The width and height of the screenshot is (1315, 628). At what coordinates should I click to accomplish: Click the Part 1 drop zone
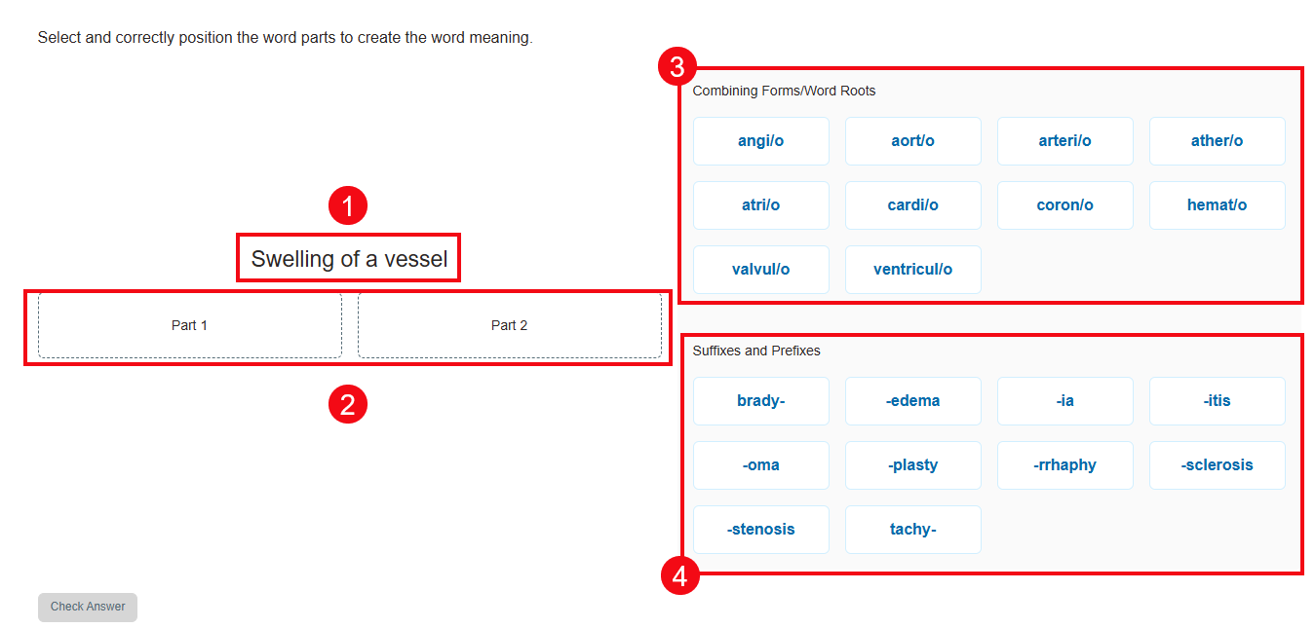click(189, 325)
